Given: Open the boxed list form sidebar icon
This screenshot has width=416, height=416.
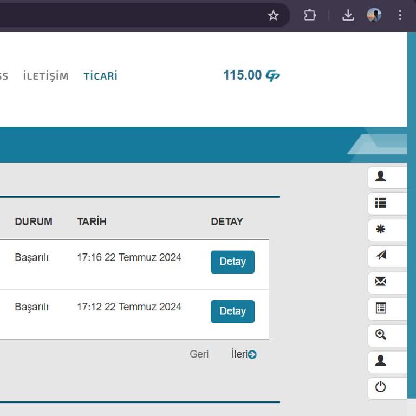Looking at the screenshot, I should pos(381,308).
